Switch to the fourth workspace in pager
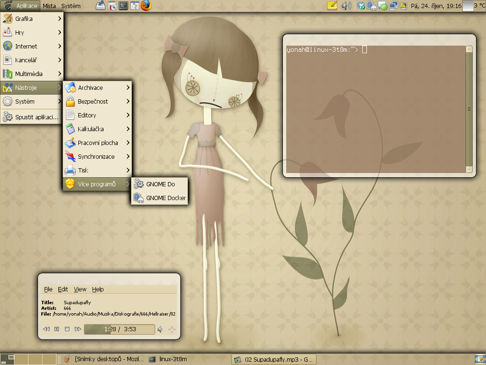The height and width of the screenshot is (365, 486). [x=49, y=359]
